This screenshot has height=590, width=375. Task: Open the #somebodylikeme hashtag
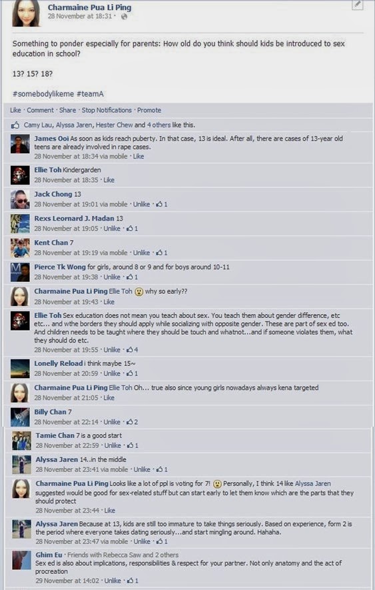click(43, 94)
